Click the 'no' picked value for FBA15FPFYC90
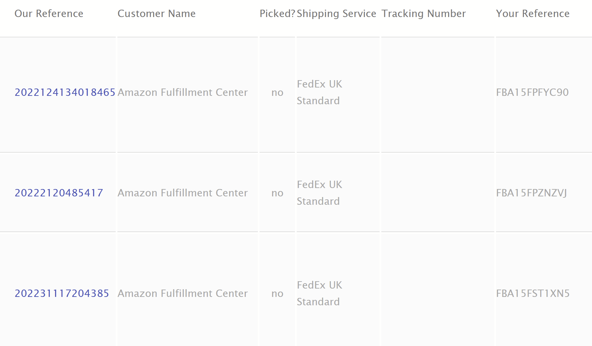Image resolution: width=592 pixels, height=346 pixels. pyautogui.click(x=277, y=93)
